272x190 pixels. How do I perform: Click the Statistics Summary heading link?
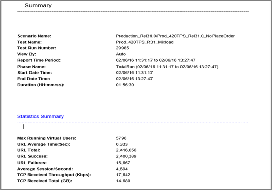pos(40,116)
